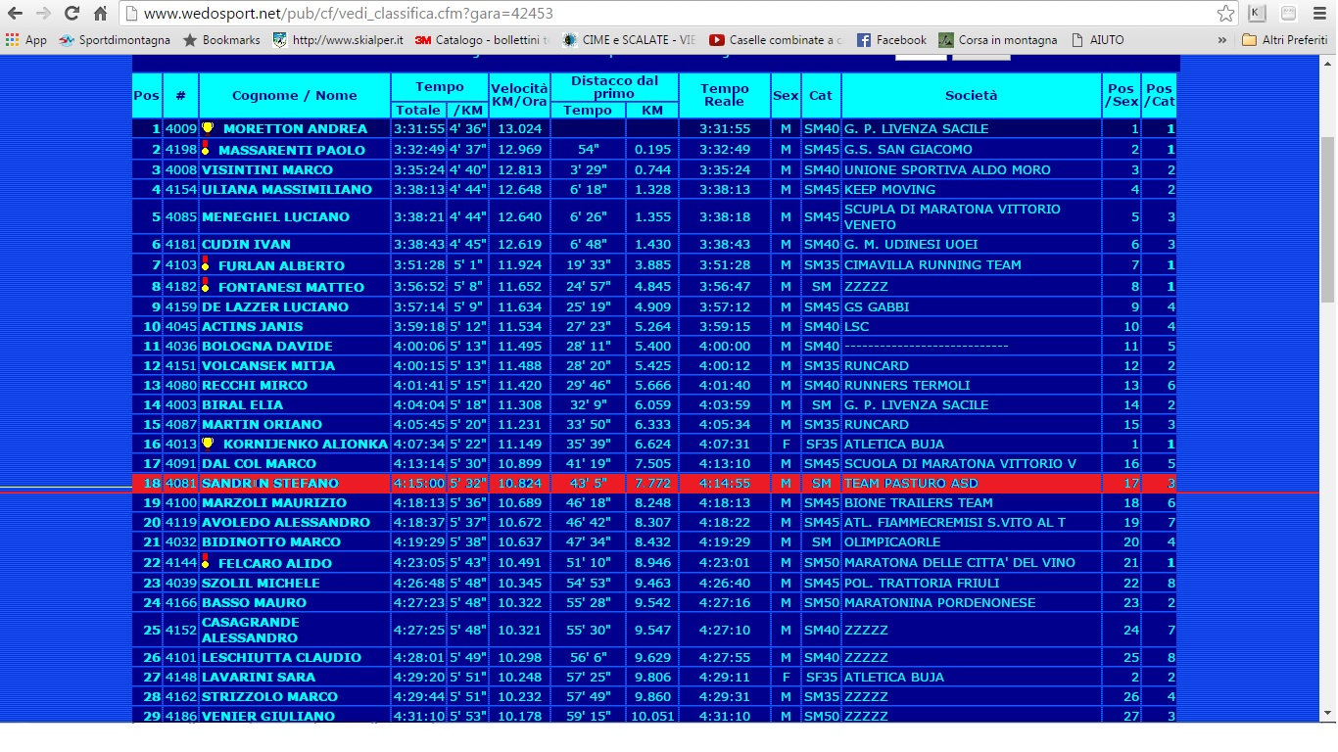
Task: Click the name DAL COL MARCO
Action: (259, 463)
